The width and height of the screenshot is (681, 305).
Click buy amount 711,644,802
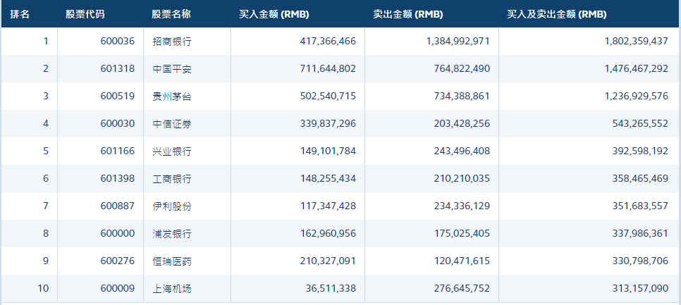point(328,68)
